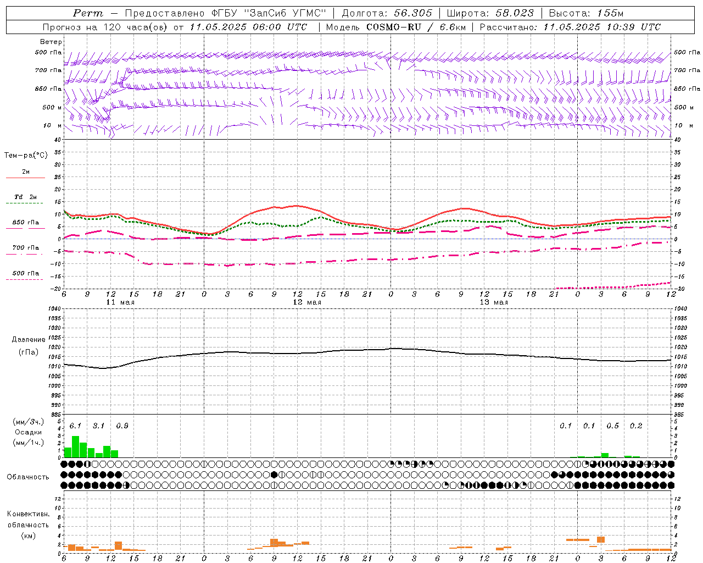The image size is (703, 563).
Task: Click the "Ветер" wind panel label
Action: tap(51, 42)
